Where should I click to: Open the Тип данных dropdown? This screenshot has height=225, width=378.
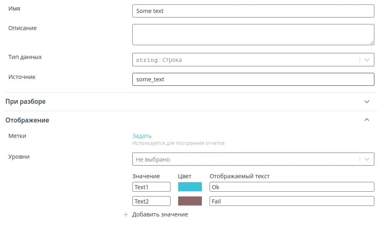pyautogui.click(x=367, y=60)
